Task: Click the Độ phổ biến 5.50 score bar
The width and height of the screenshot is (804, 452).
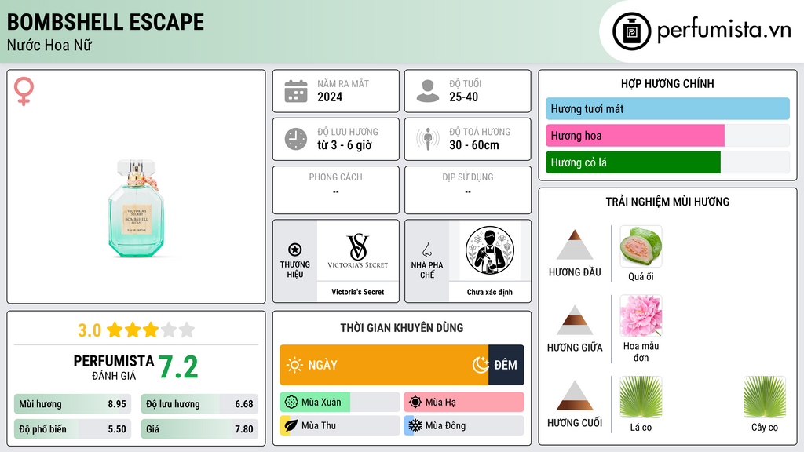Action: click(x=73, y=429)
